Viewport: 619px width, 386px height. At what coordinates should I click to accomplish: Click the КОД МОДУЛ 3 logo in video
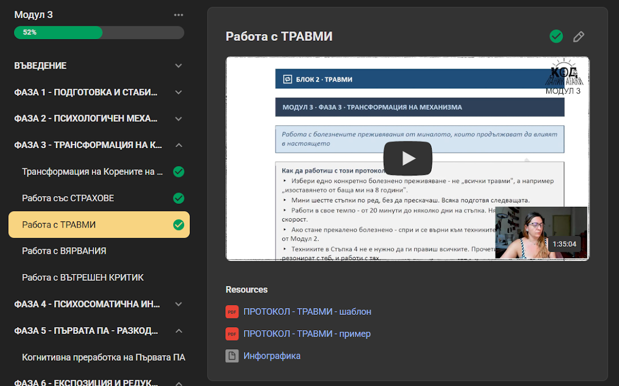click(x=563, y=77)
